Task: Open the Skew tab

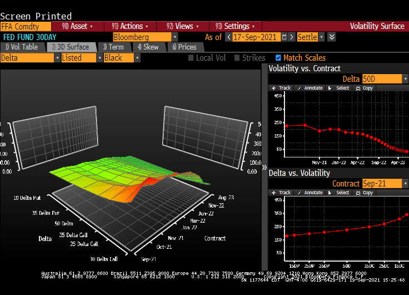Action: point(148,47)
